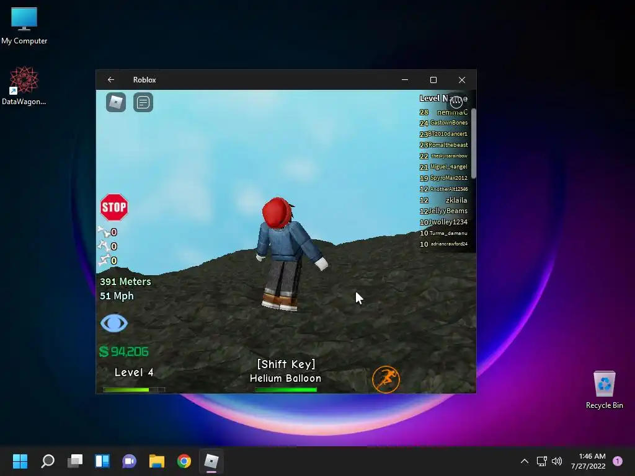Click the red STOP sign button

pos(114,207)
